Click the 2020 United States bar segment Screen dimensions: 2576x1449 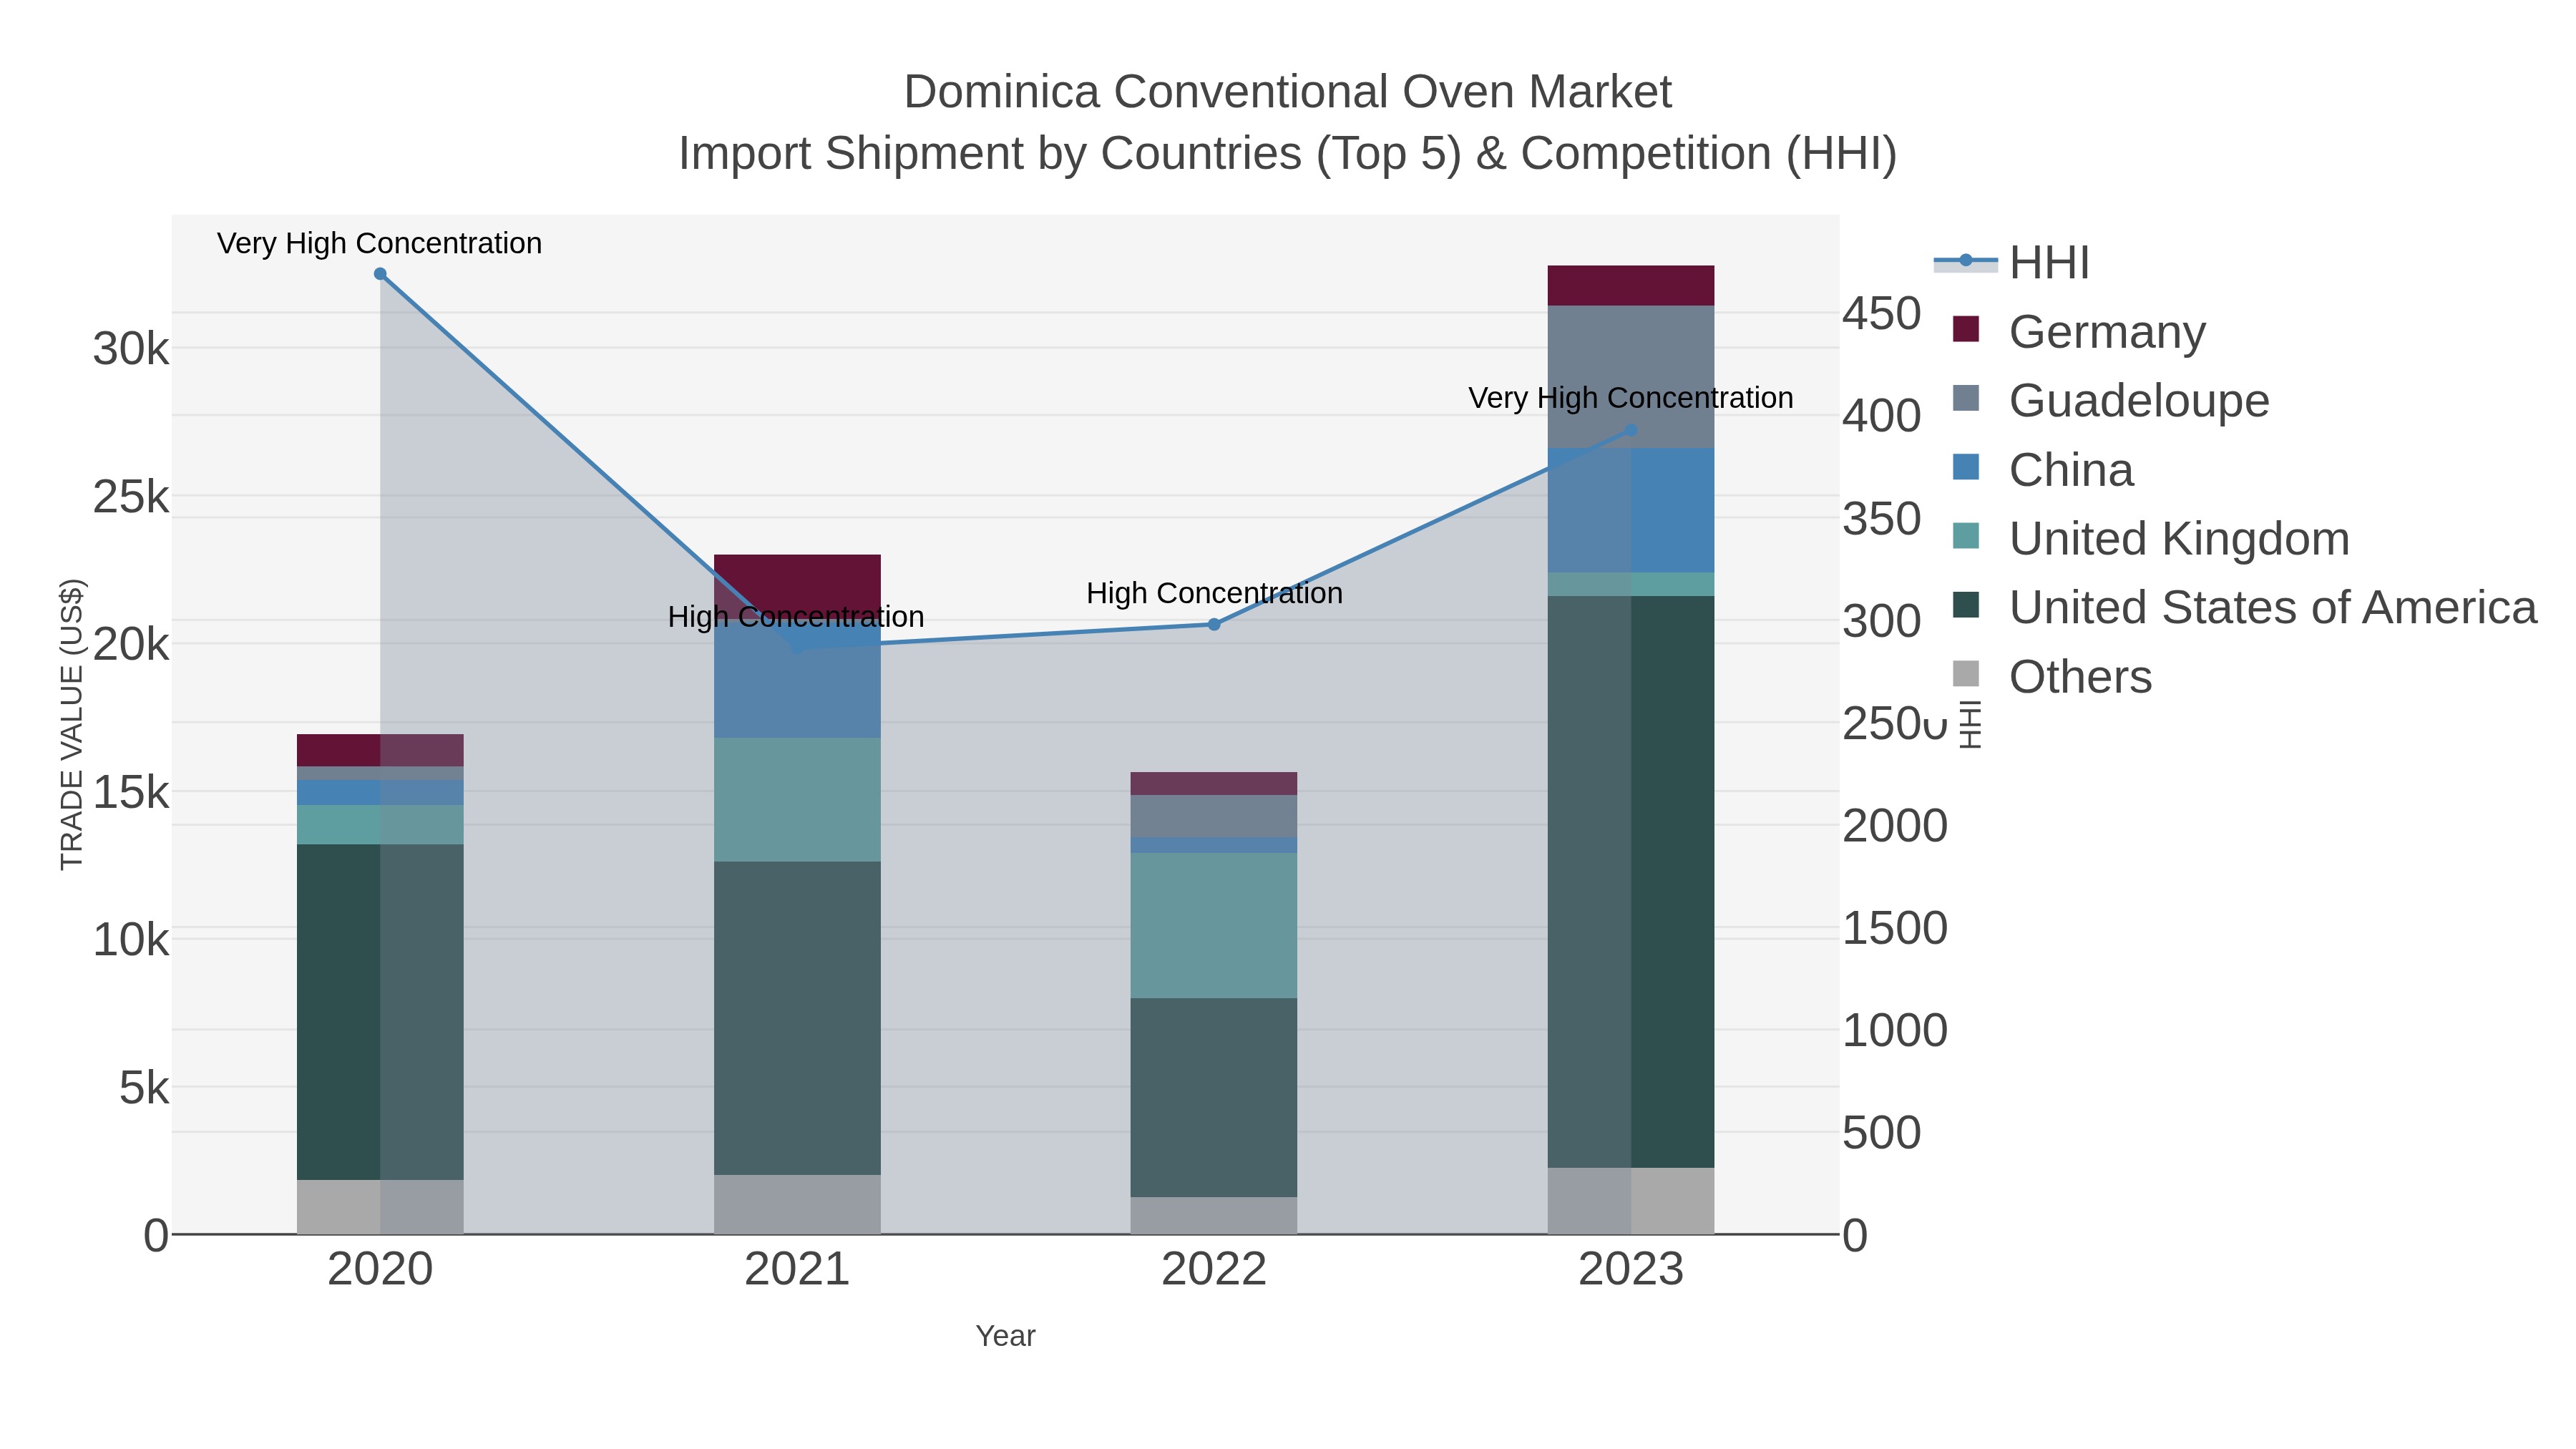tap(380, 1012)
